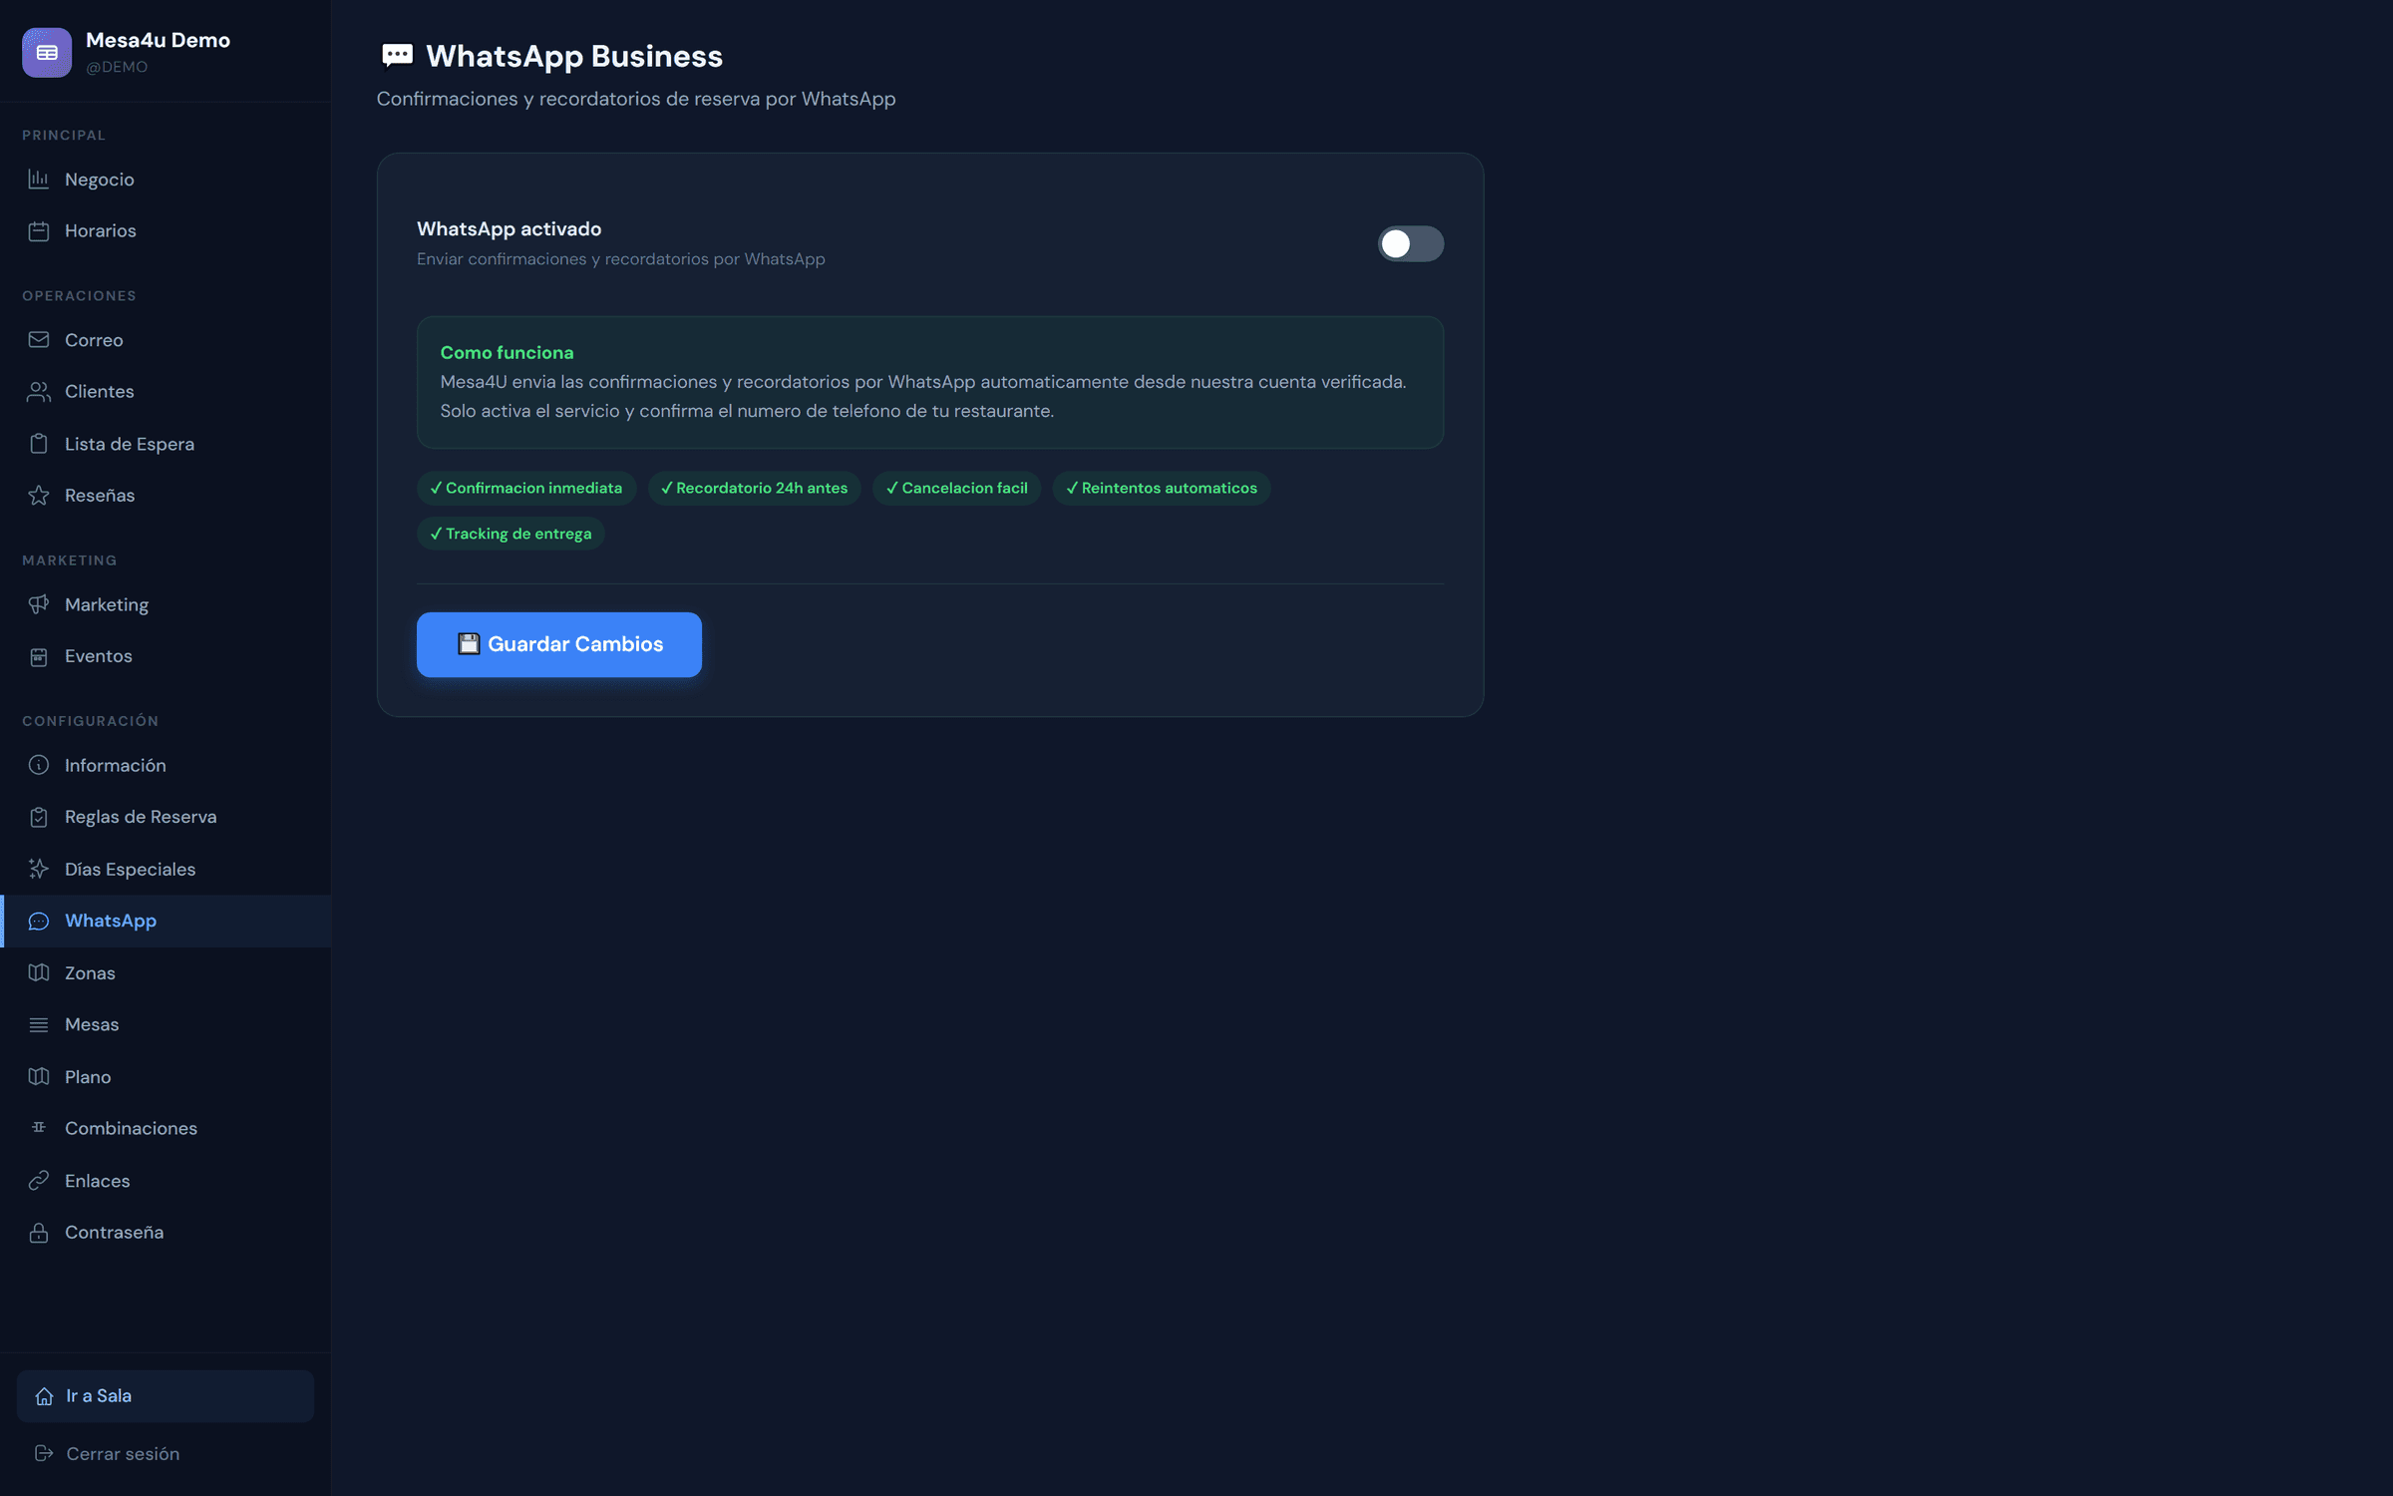Click the people icon beside Clientes
This screenshot has width=2393, height=1496.
pos(39,392)
